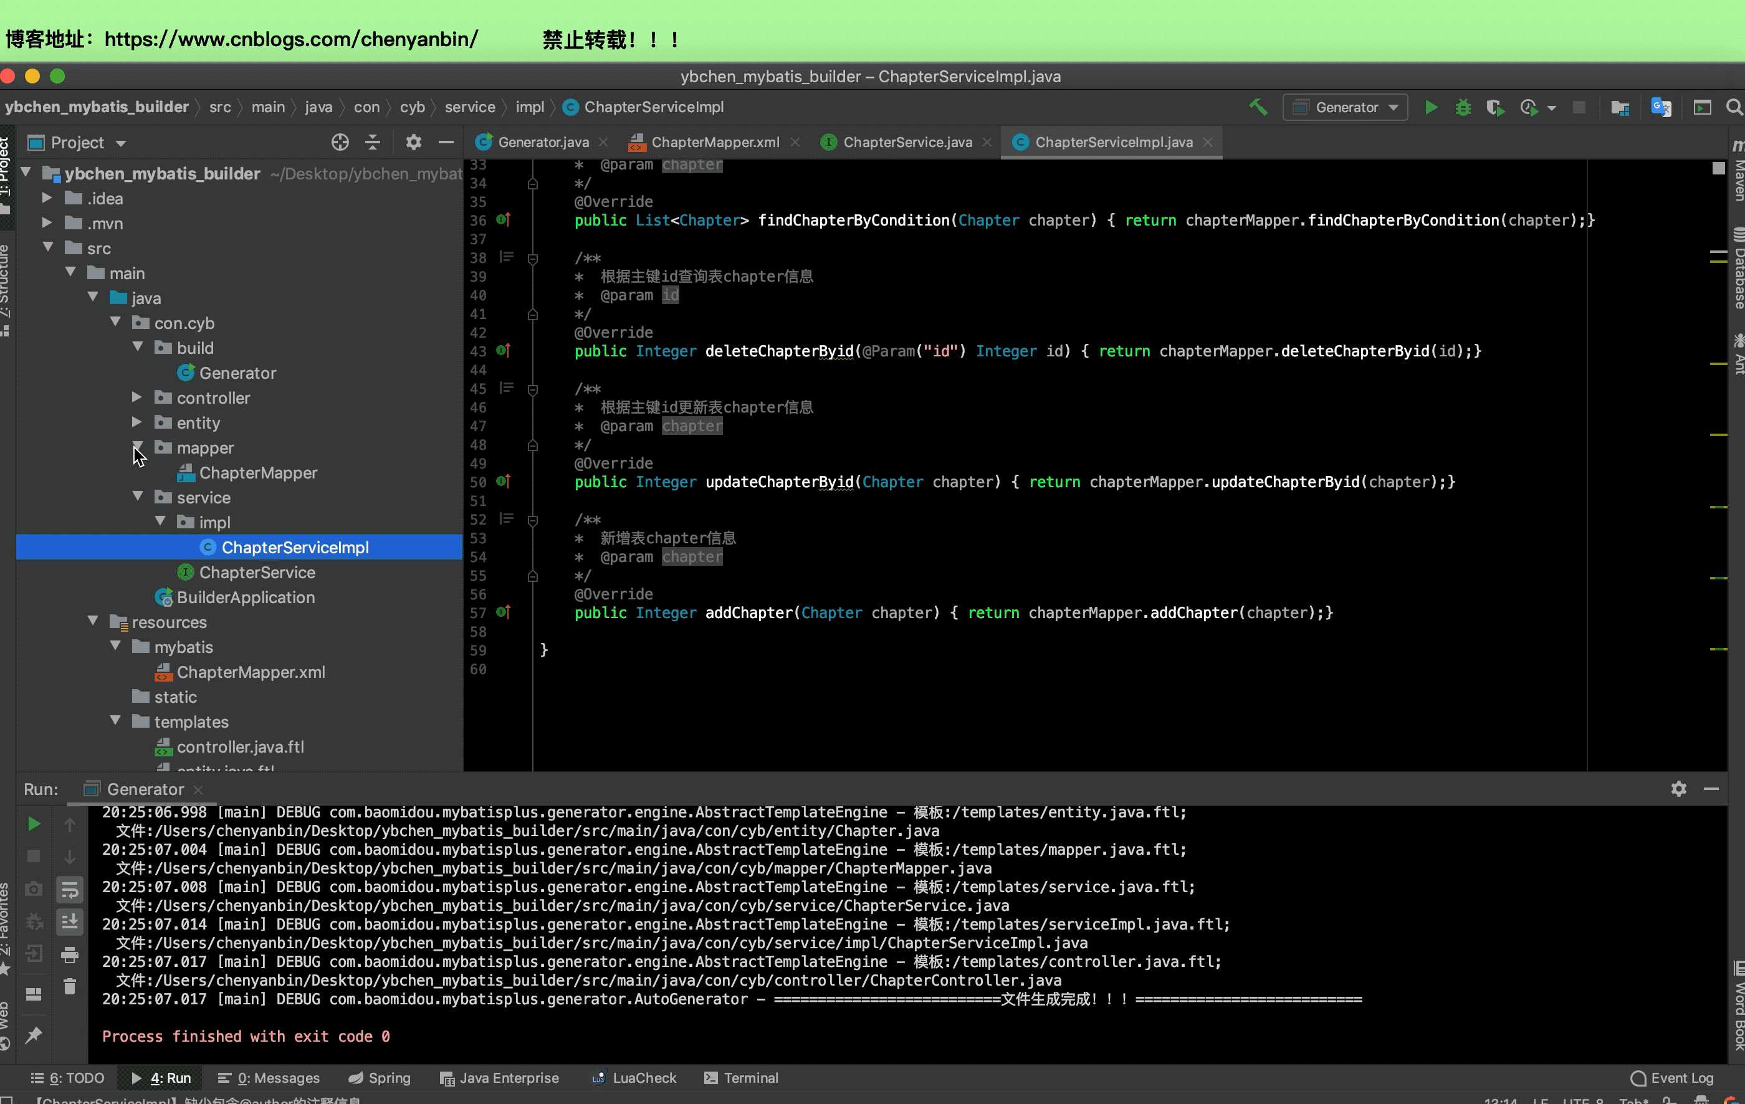Fold the Javadoc at line 45
1745x1104 pixels.
point(533,390)
